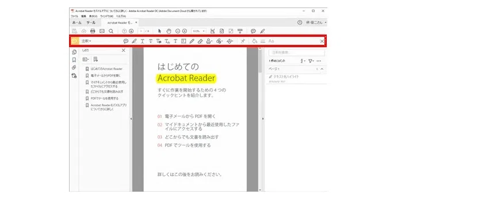The height and width of the screenshot is (221, 493).
Task: Select the hand pan tool
Action: [169, 31]
